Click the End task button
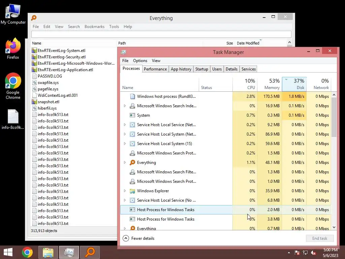Screen dimensions: 345x259 pyautogui.click(x=320, y=238)
